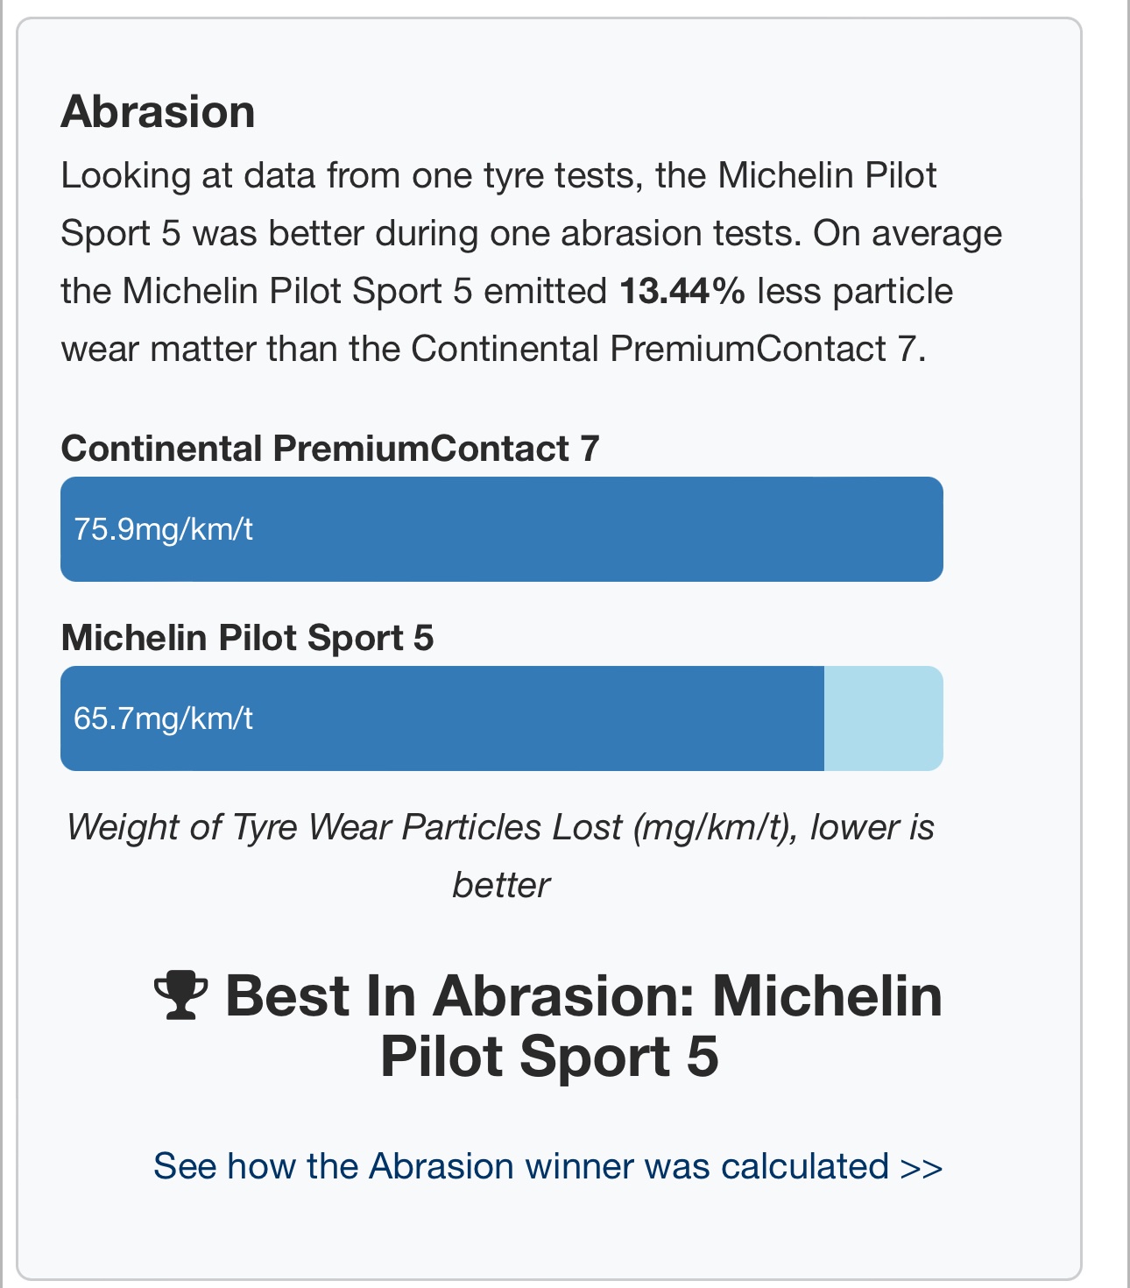Click the bold 13.44% figure
The height and width of the screenshot is (1288, 1130).
click(x=682, y=292)
